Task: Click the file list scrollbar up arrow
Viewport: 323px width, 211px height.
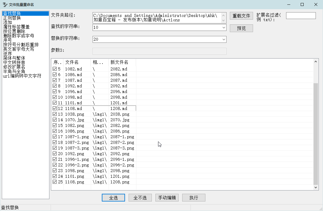Action: [316, 62]
